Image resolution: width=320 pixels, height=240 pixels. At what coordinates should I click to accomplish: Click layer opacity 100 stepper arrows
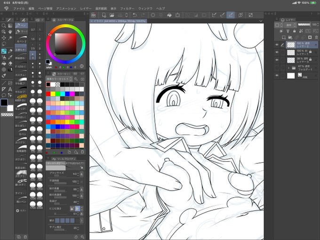(318, 24)
